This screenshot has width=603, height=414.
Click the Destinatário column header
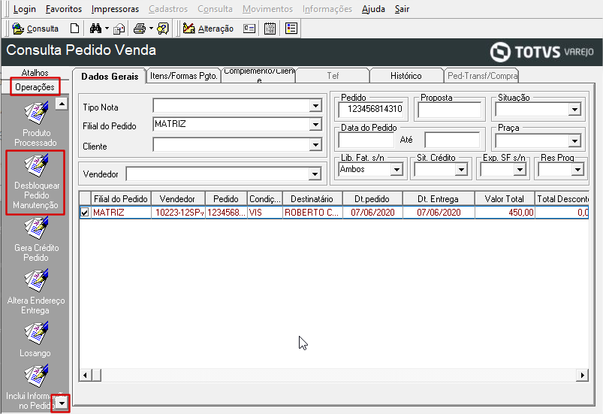point(312,199)
